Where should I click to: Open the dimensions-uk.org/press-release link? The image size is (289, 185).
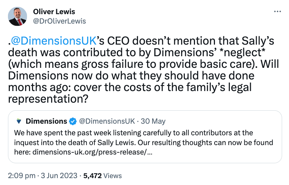pyautogui.click(x=92, y=151)
